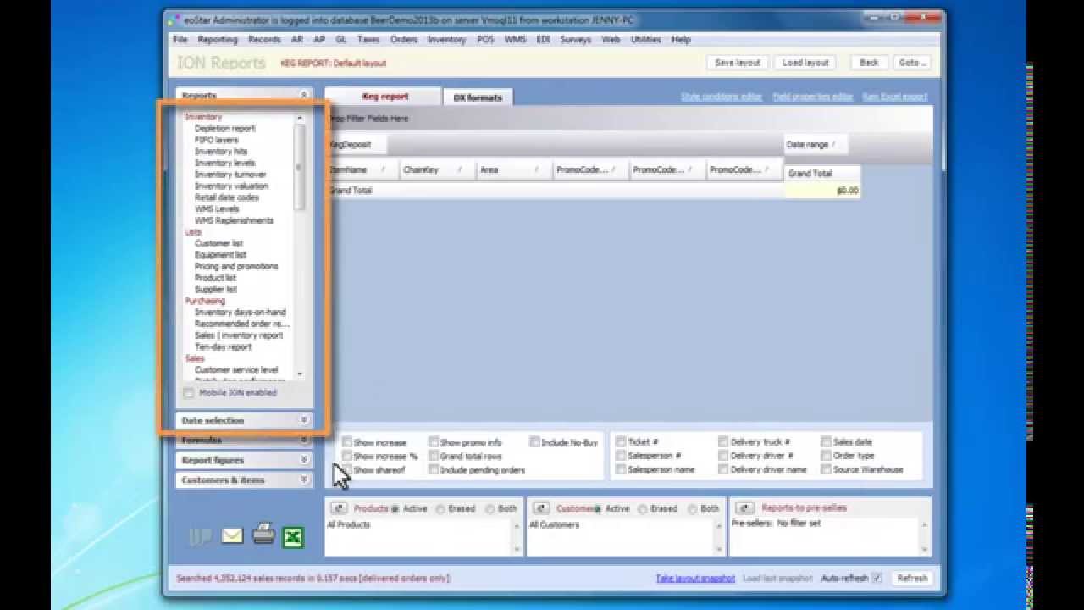Check the Include No-Buy option
This screenshot has width=1084, height=610.
[535, 442]
